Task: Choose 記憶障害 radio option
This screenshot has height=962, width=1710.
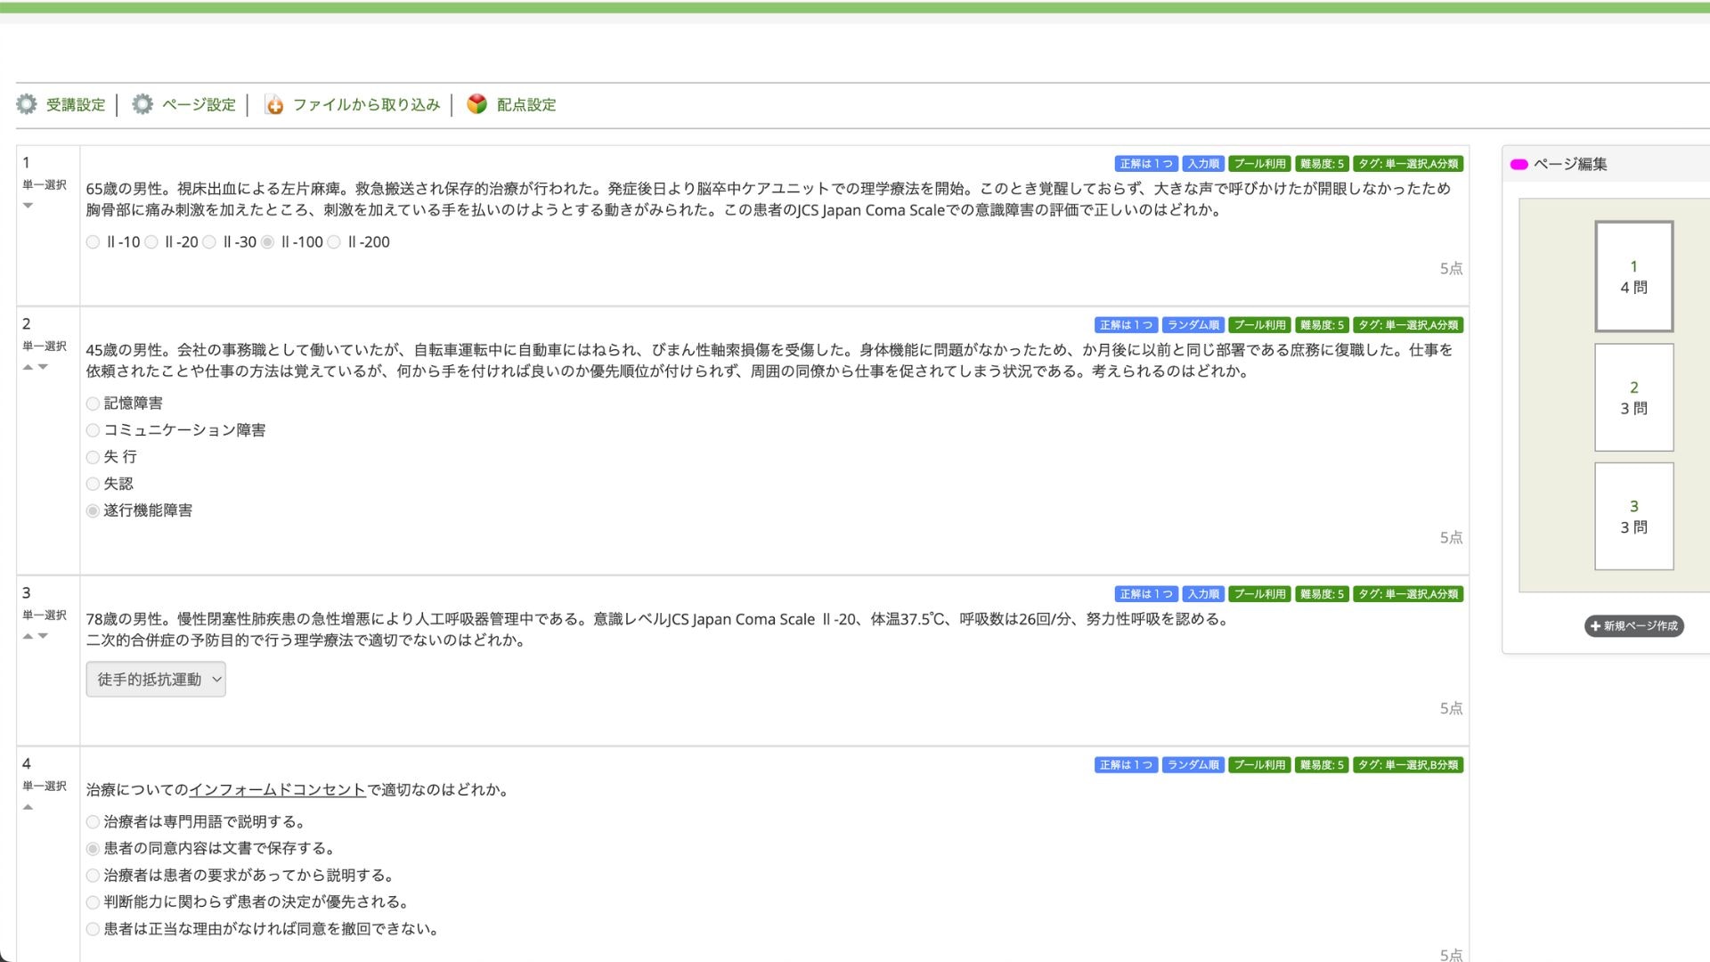Action: 93,404
